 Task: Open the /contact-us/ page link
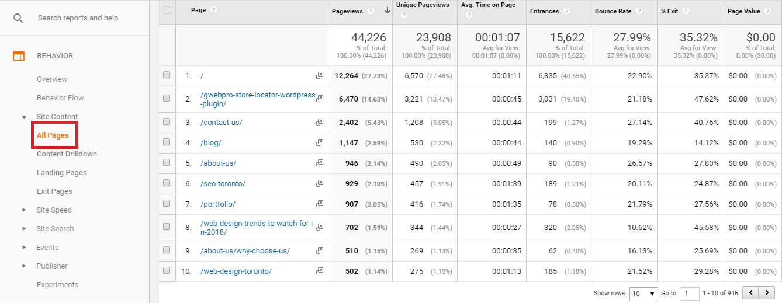point(221,123)
